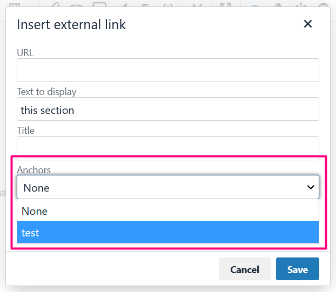Close the Insert external link dialog
The width and height of the screenshot is (336, 292).
click(308, 24)
